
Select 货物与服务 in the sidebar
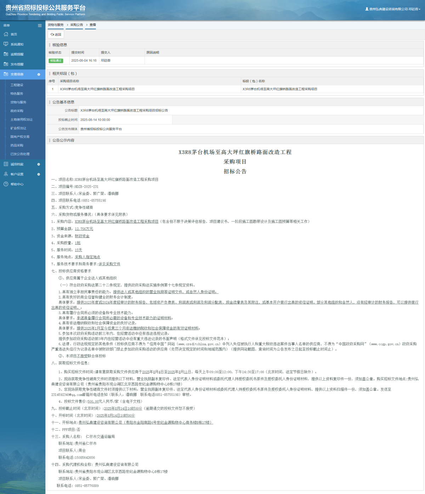point(17,102)
